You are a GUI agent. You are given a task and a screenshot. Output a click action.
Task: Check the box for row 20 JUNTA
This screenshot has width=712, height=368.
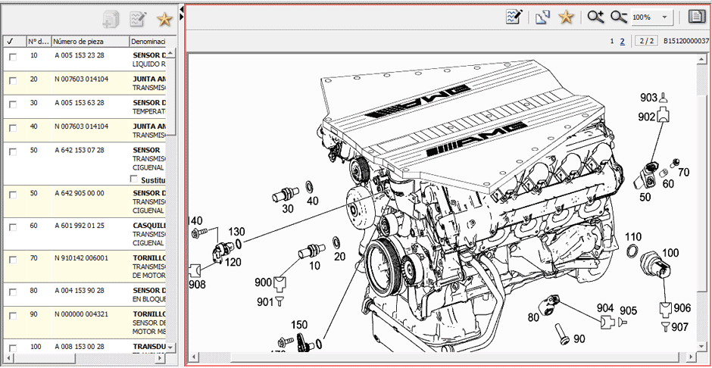click(13, 81)
